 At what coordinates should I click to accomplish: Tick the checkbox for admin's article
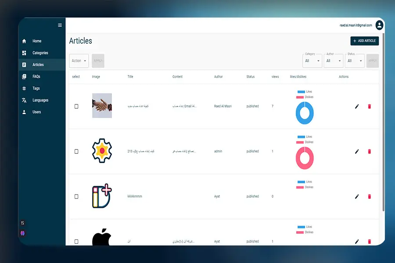point(76,152)
